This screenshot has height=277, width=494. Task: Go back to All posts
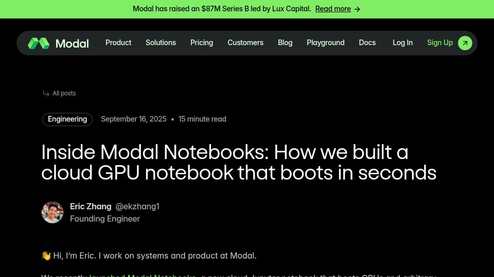[64, 93]
